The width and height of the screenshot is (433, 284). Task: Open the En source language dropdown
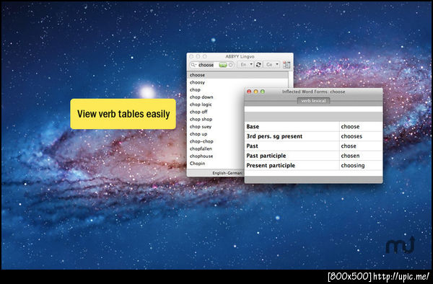point(245,65)
